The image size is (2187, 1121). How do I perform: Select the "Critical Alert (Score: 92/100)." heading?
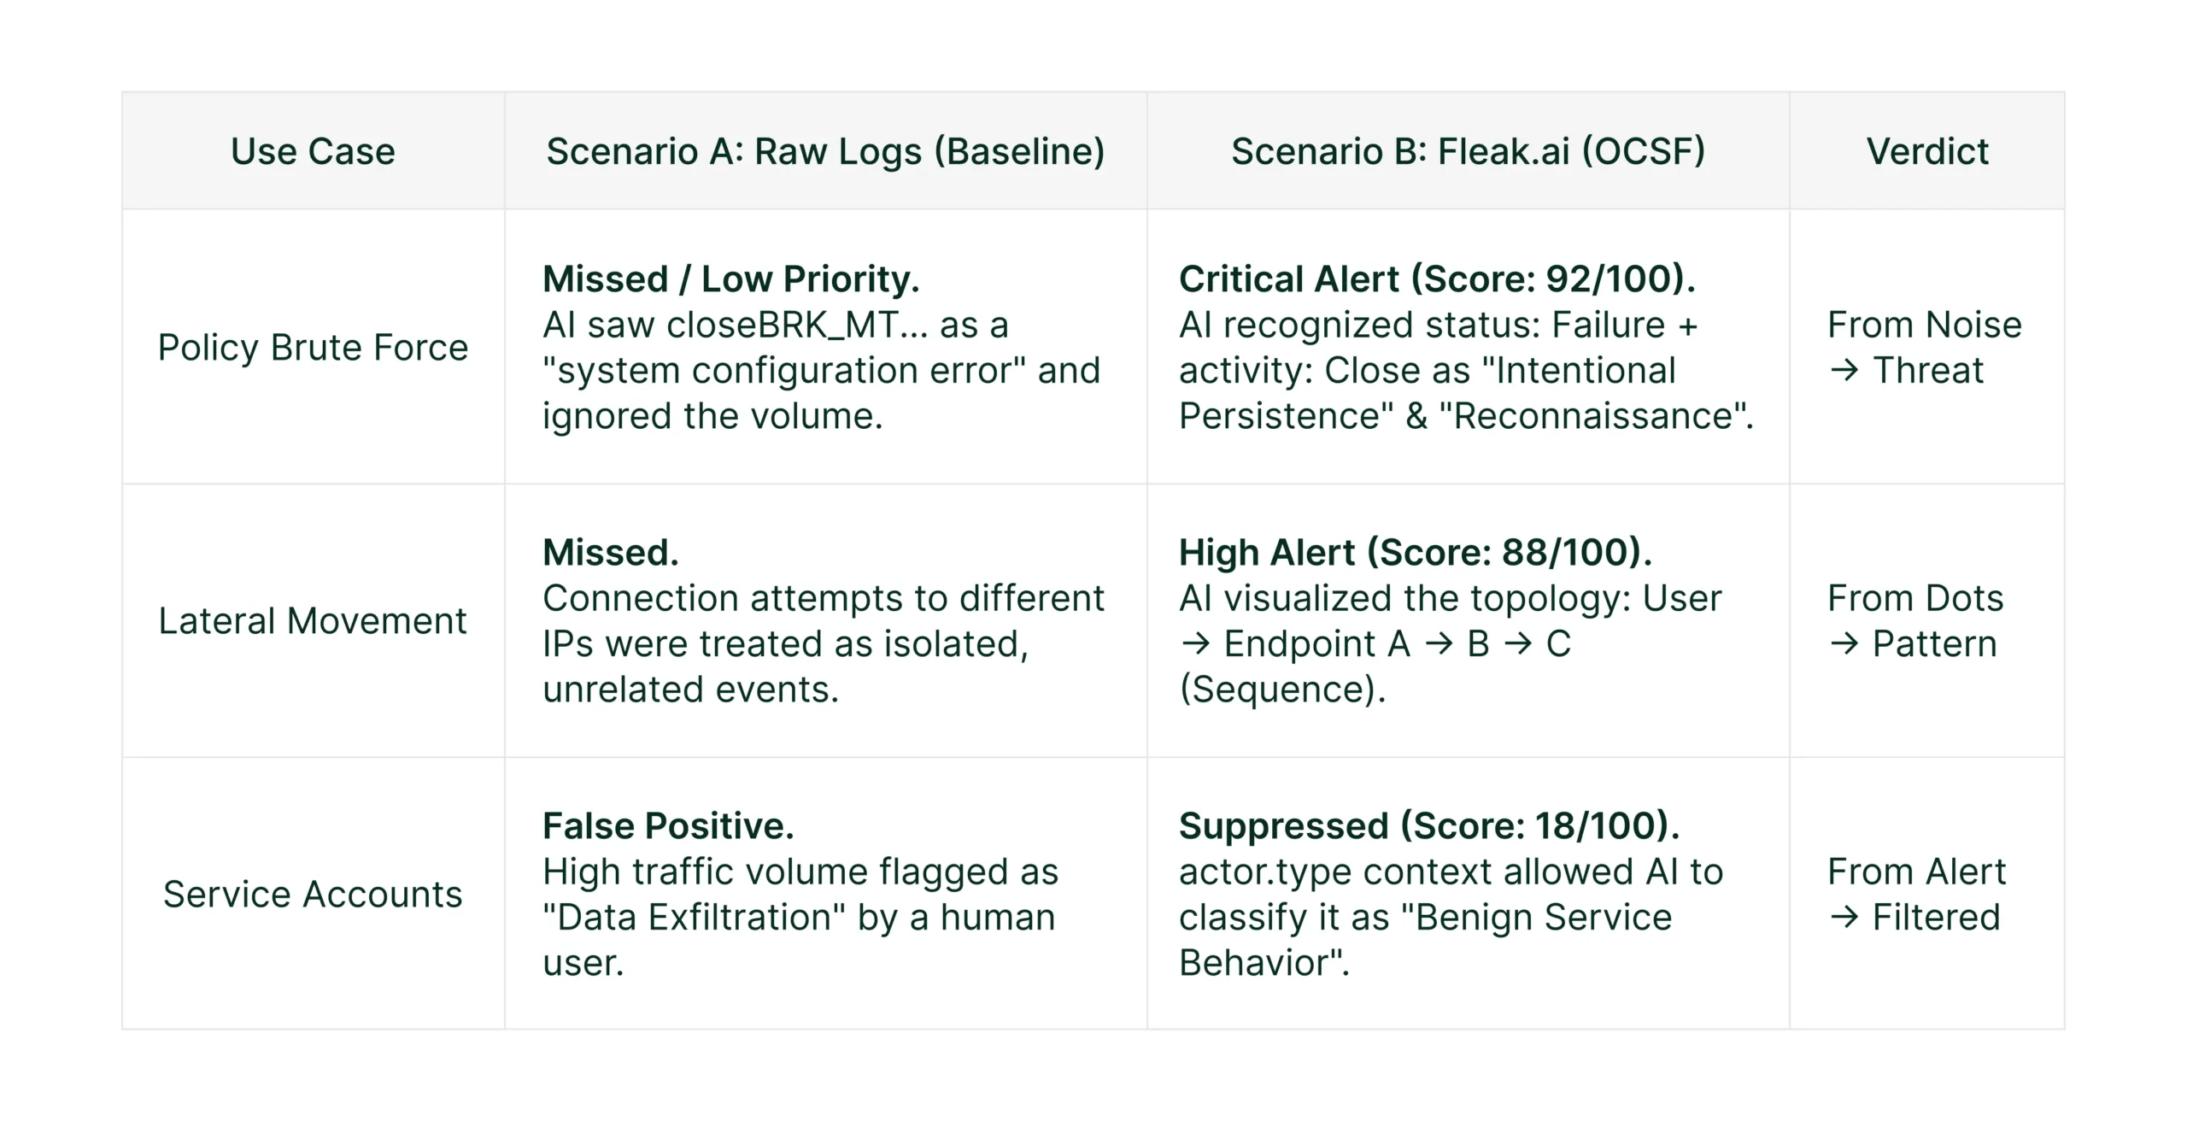1437,279
